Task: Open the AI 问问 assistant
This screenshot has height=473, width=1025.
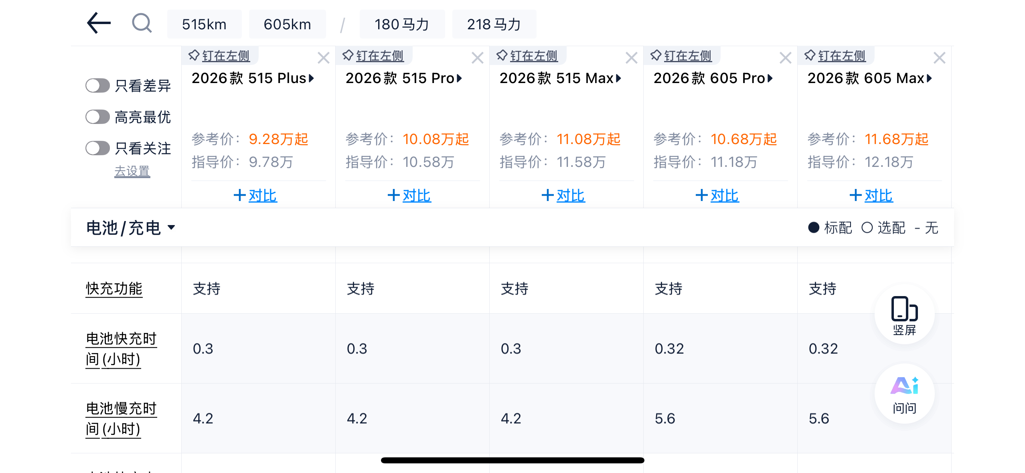Action: point(904,394)
